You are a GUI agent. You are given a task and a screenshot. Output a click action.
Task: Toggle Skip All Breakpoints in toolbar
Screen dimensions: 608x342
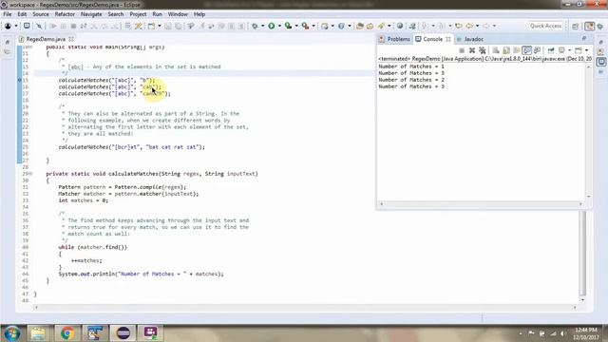click(39, 26)
